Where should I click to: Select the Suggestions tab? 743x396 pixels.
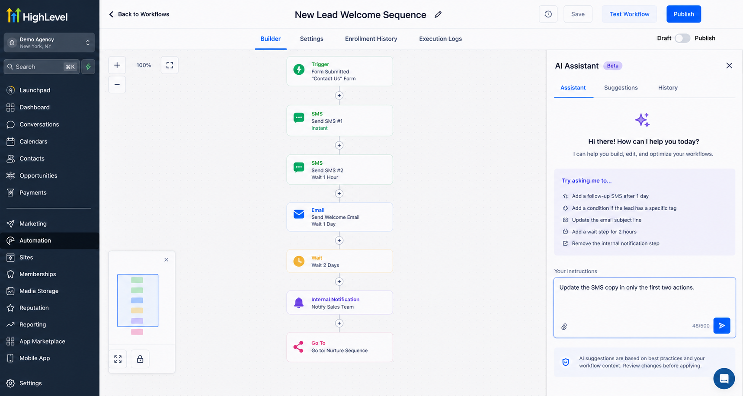click(621, 88)
